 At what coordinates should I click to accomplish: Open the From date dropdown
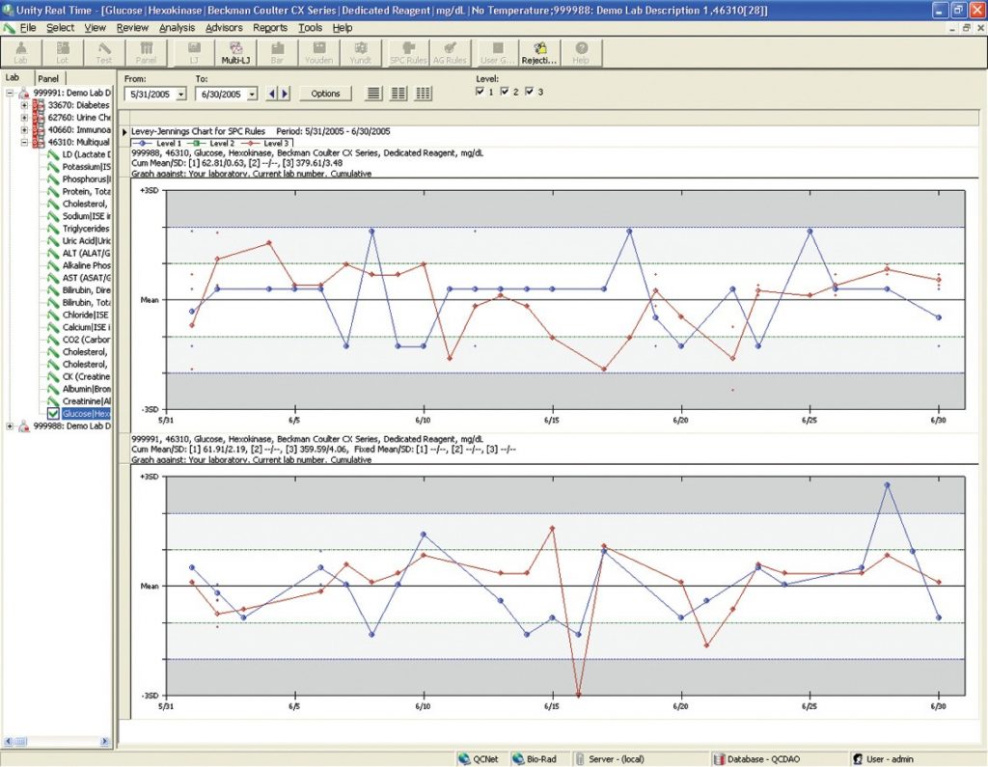click(x=180, y=94)
